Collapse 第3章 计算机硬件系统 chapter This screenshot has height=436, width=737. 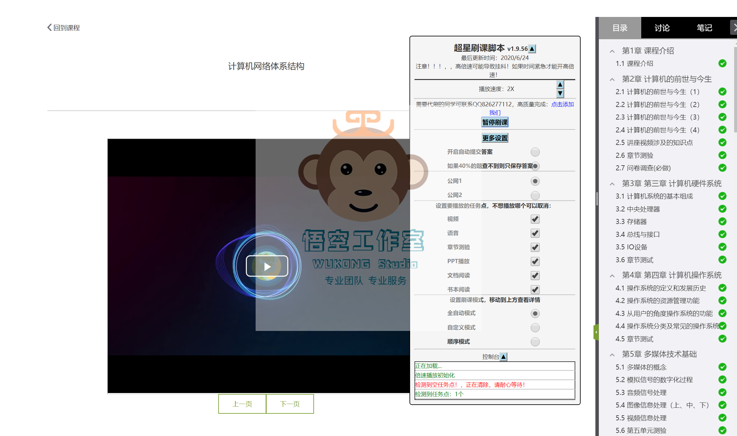612,184
